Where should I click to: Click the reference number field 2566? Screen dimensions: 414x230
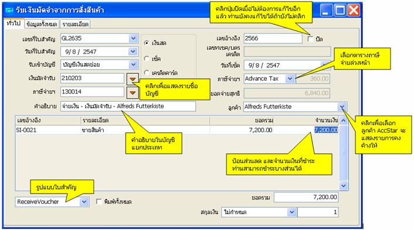pyautogui.click(x=273, y=39)
